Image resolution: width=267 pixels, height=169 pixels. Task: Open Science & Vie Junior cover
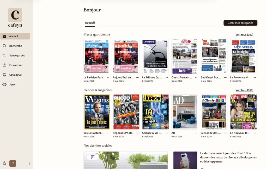[x=155, y=112]
